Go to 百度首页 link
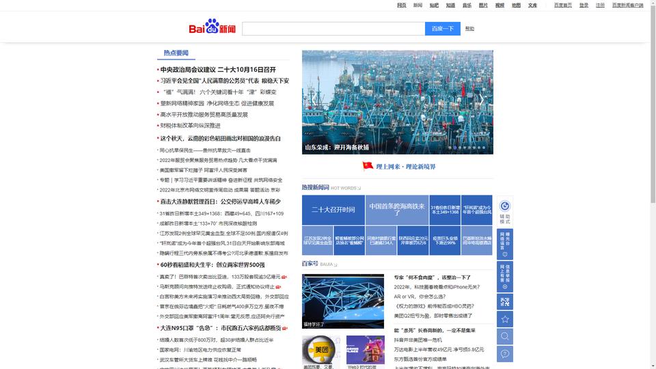 pos(562,5)
